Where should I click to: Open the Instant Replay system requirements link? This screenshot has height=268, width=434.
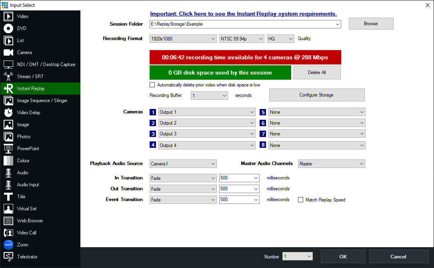tap(243, 14)
